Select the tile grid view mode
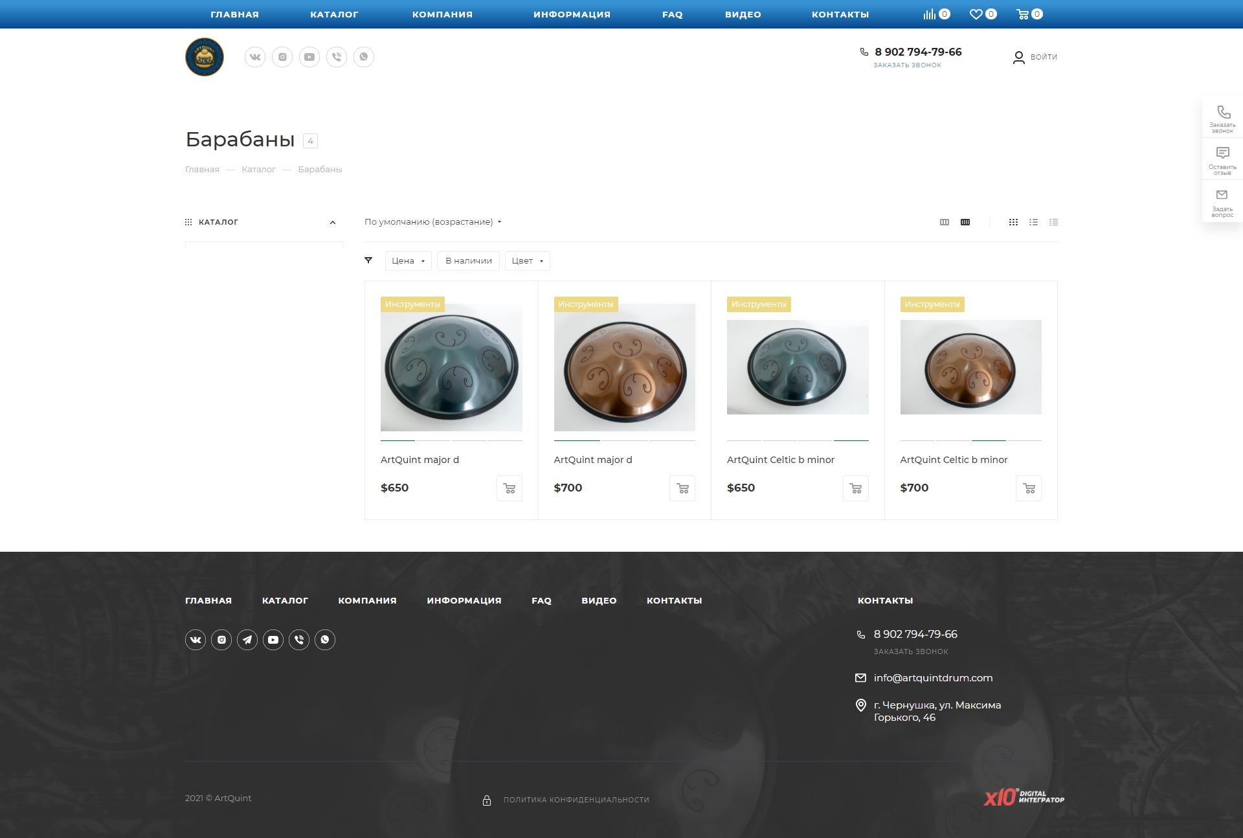The width and height of the screenshot is (1243, 838). 1013,222
